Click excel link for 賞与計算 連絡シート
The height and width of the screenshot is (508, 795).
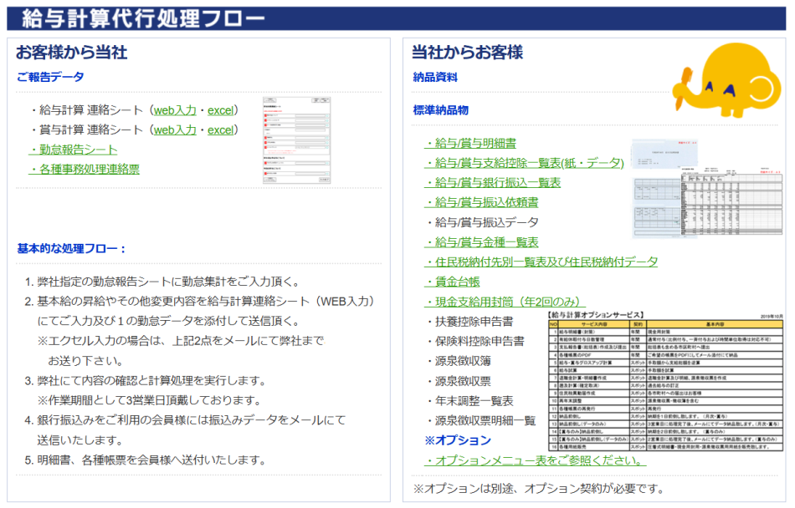221,130
